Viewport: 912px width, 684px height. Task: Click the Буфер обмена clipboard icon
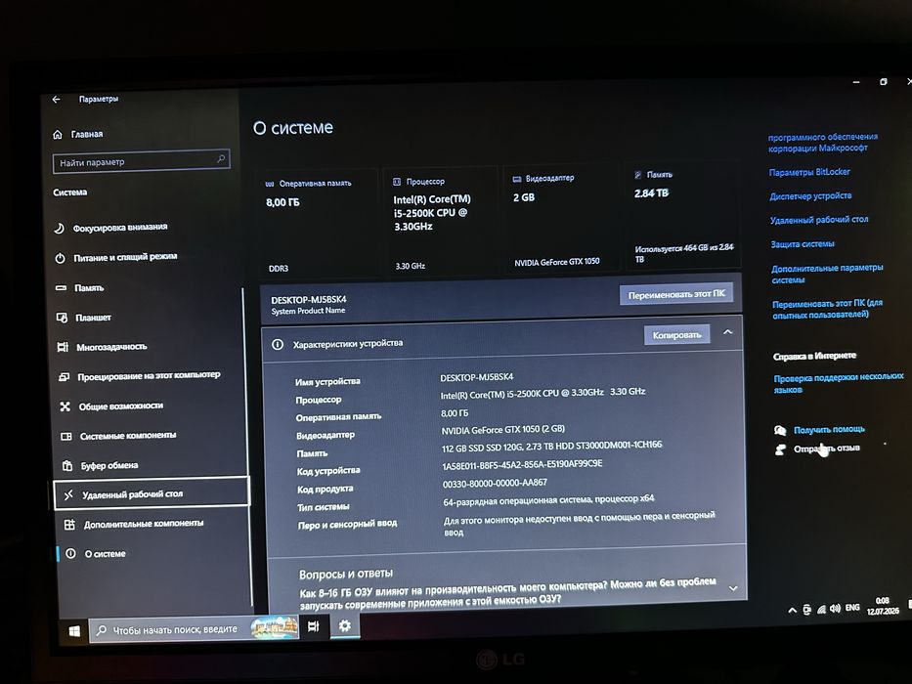(x=67, y=466)
